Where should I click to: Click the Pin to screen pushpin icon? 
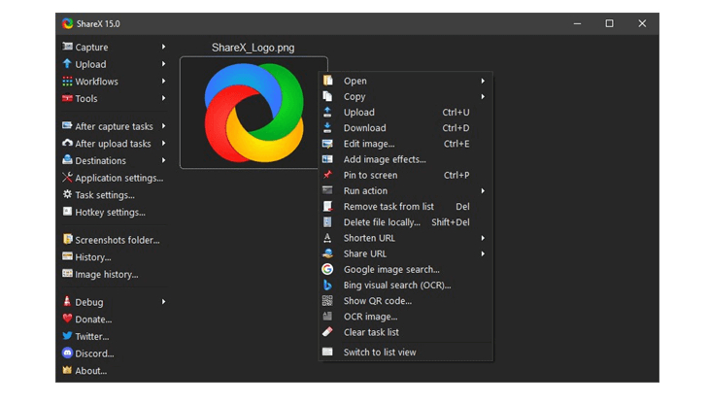click(x=327, y=175)
